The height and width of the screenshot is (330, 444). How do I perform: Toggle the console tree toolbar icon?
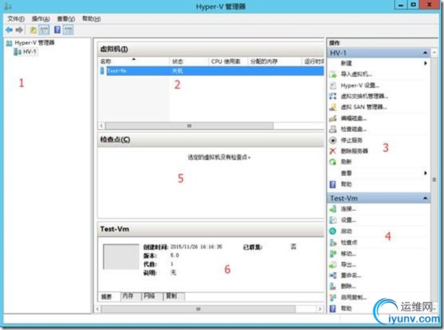click(44, 30)
